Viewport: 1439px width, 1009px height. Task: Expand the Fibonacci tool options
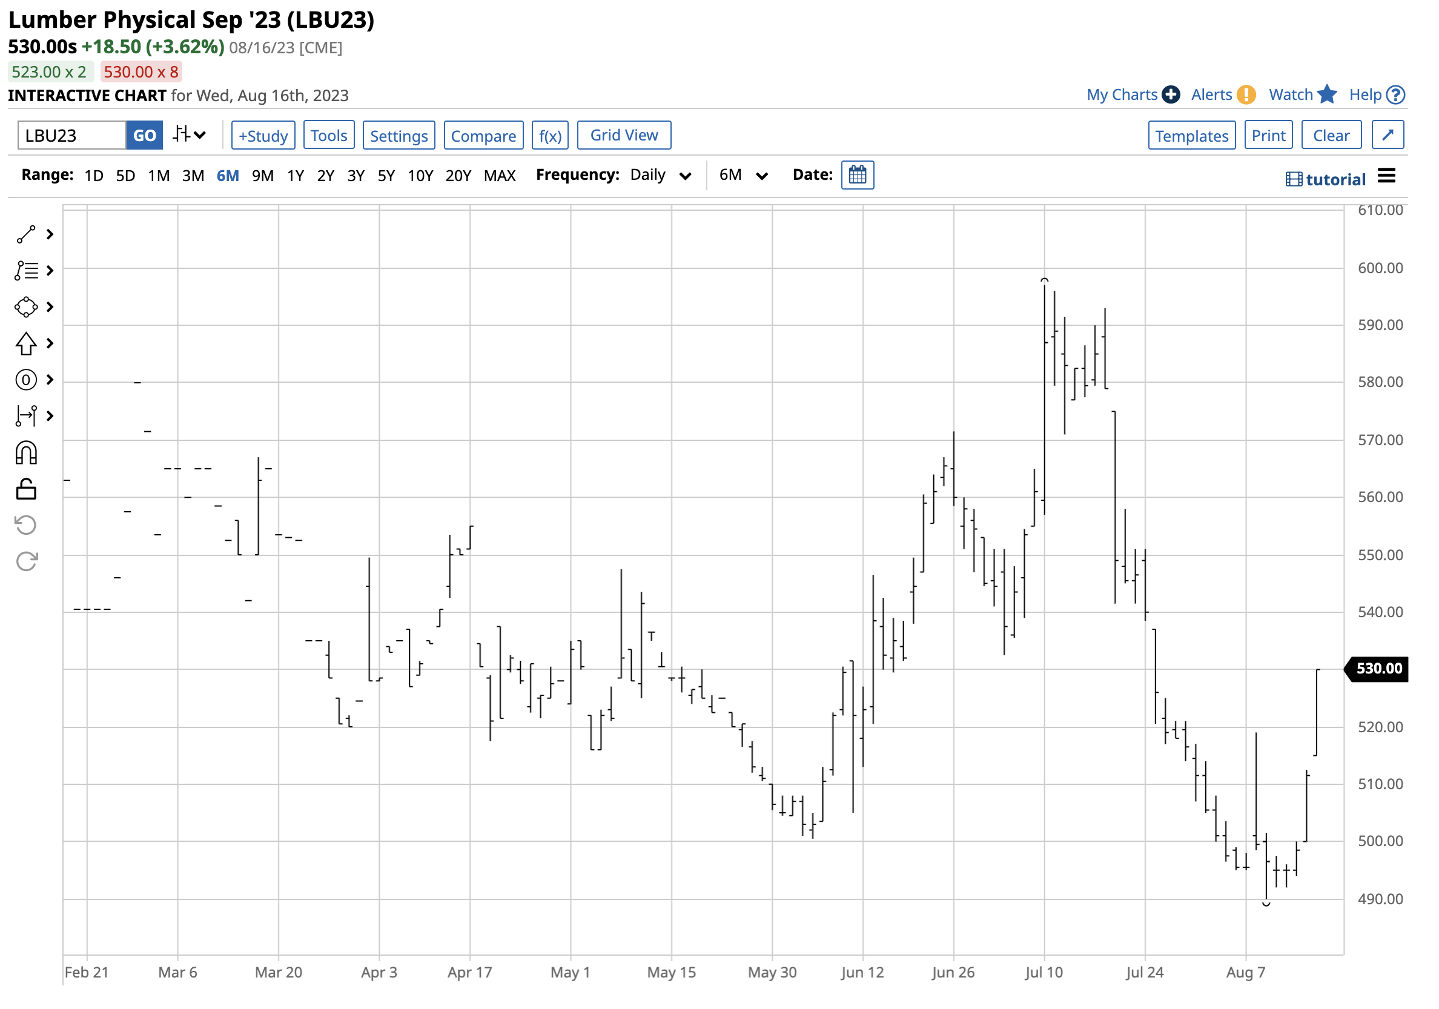coord(50,380)
